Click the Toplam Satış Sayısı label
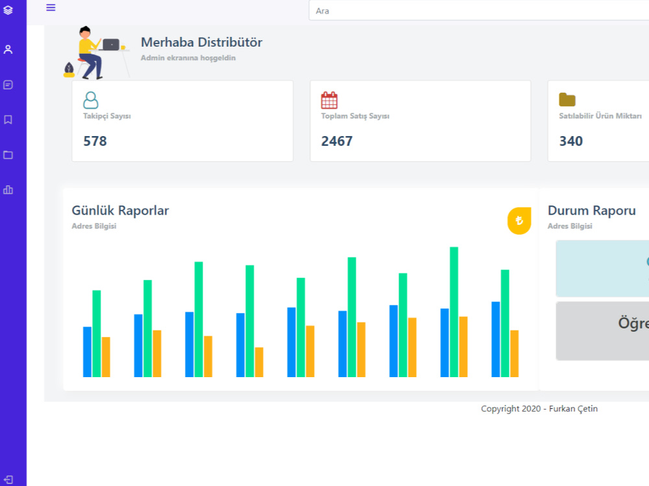 tap(355, 116)
